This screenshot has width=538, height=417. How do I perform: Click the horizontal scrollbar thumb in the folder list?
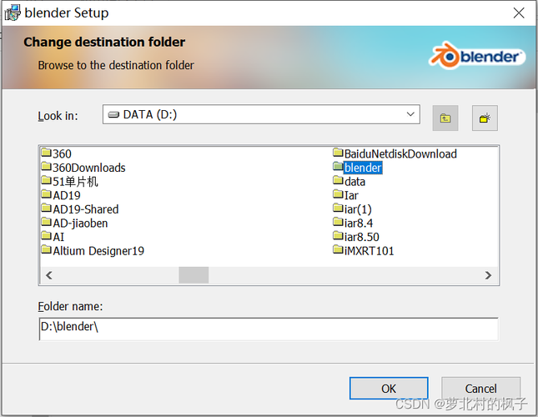pos(194,275)
